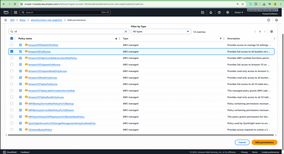The width and height of the screenshot is (284, 154).
Task: Expand AmazonS3OutpostsReadOnlyAccess policy details
Action: click(x=21, y=71)
